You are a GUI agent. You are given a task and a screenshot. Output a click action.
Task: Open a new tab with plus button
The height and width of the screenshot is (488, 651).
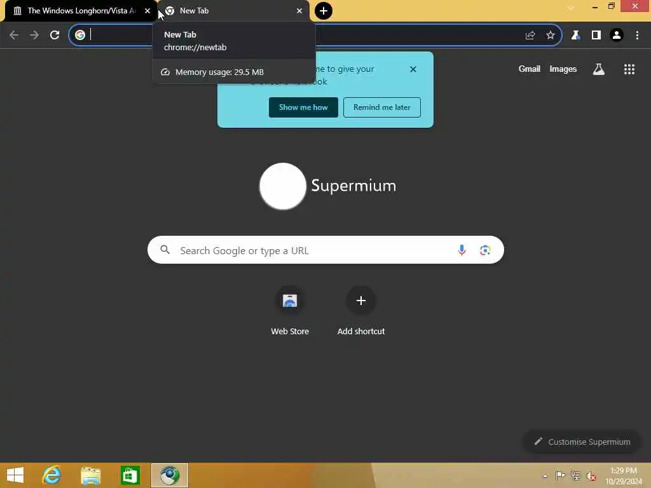(x=323, y=11)
